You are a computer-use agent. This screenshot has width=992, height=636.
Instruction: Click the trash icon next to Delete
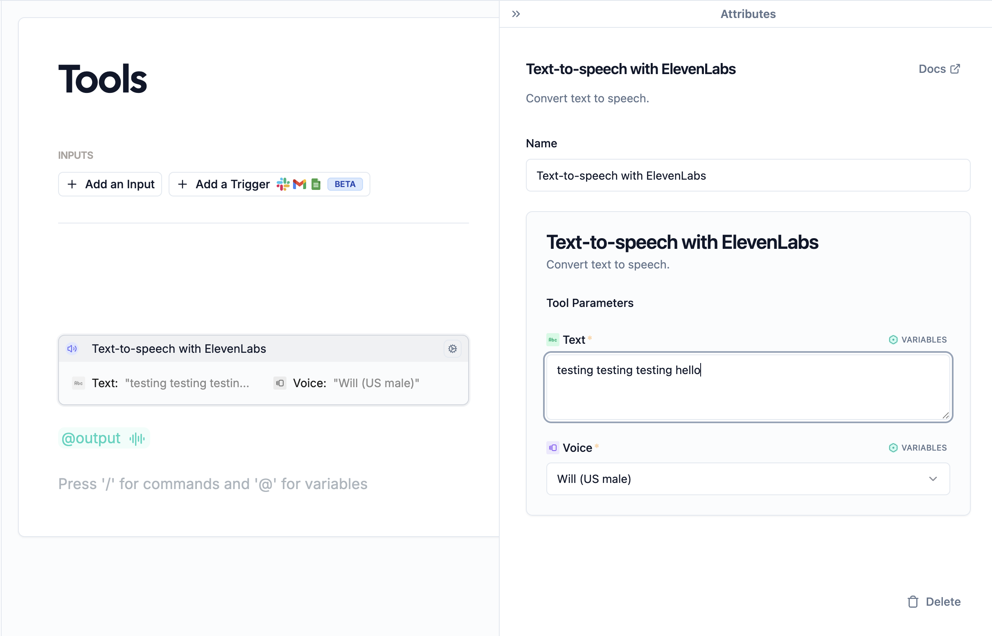click(x=913, y=602)
